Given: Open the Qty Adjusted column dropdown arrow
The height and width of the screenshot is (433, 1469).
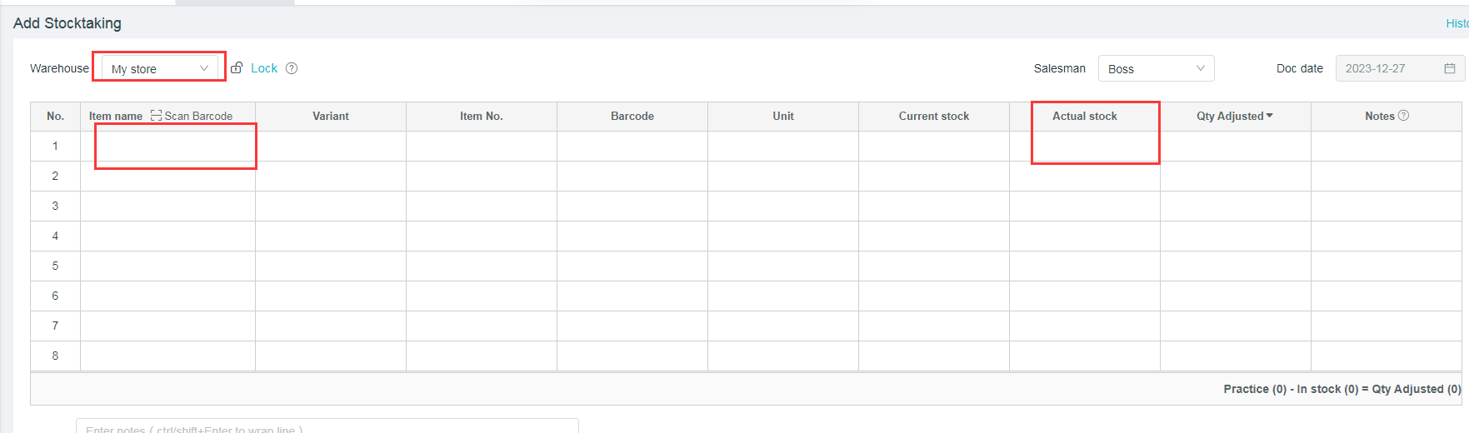Looking at the screenshot, I should (x=1269, y=116).
